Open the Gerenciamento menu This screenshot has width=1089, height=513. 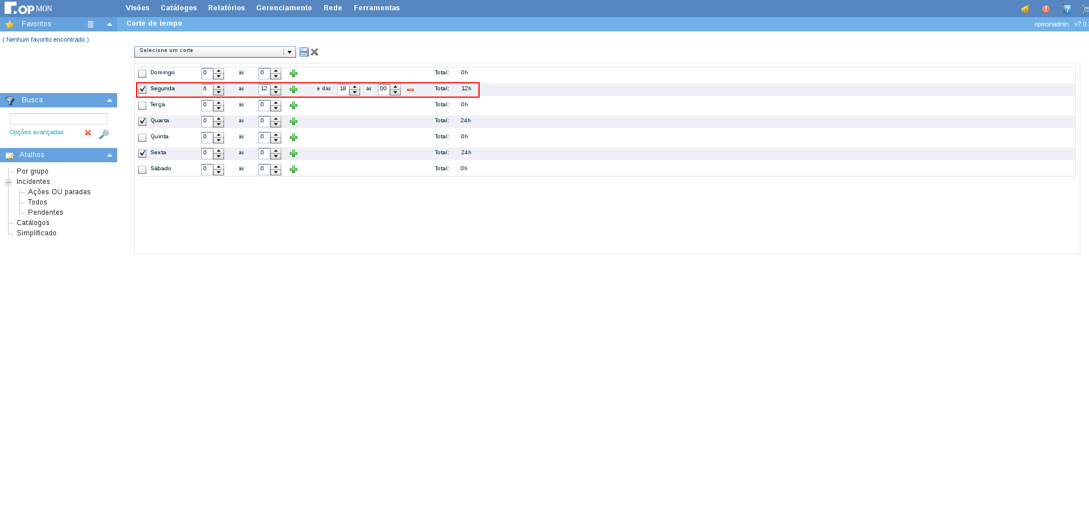coord(284,8)
